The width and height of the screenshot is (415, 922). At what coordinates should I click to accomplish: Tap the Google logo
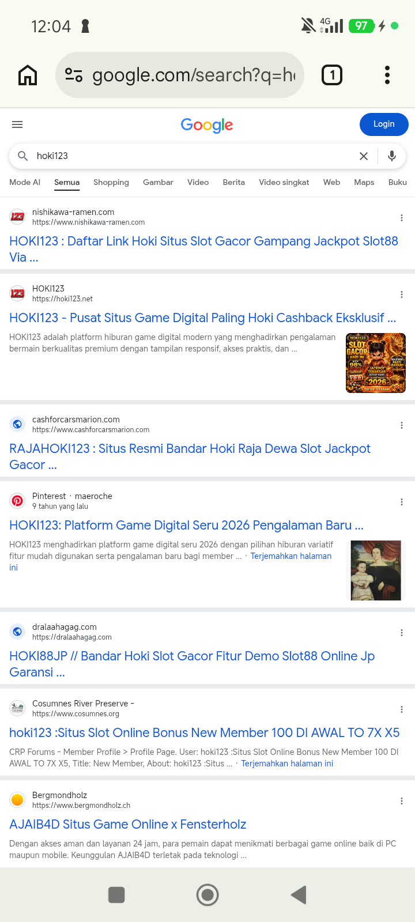(207, 125)
